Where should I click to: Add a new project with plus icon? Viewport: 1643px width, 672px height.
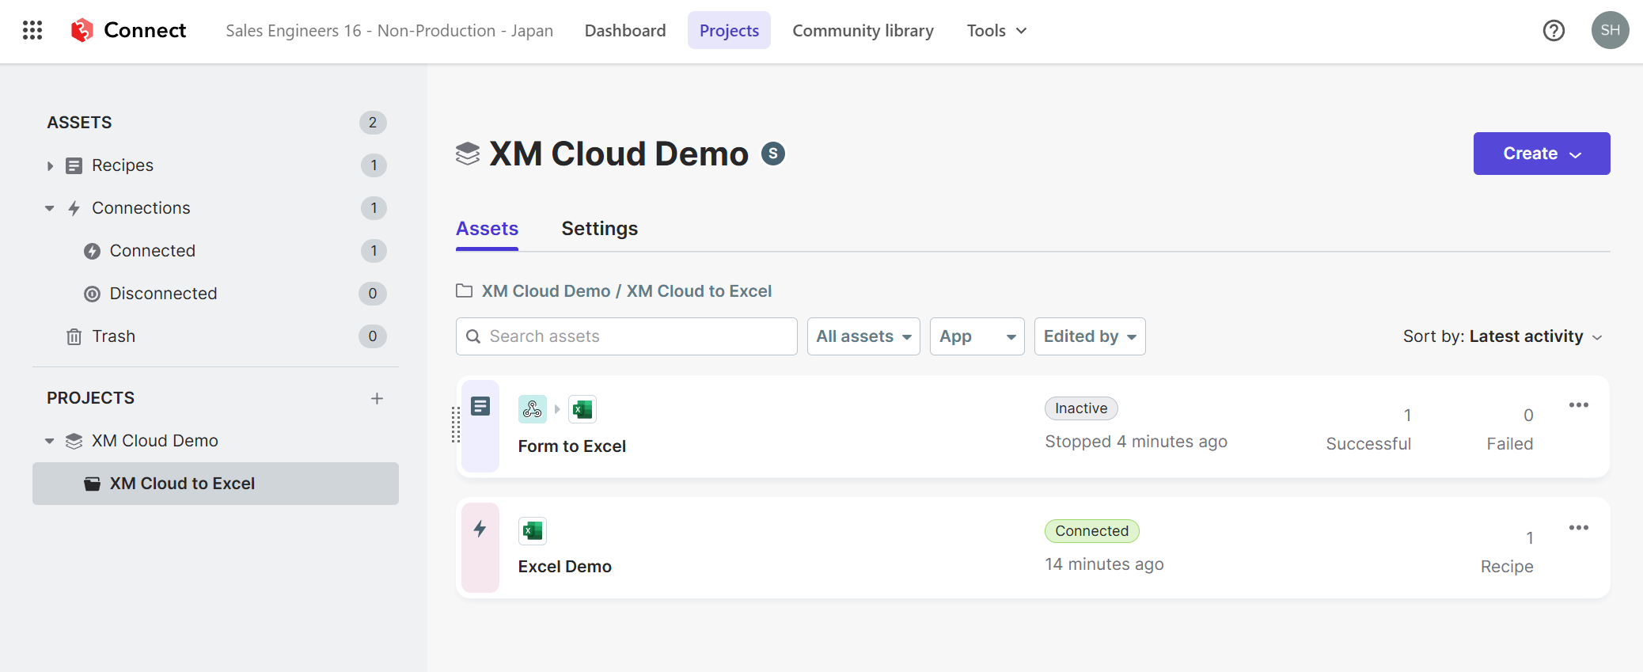pyautogui.click(x=377, y=398)
